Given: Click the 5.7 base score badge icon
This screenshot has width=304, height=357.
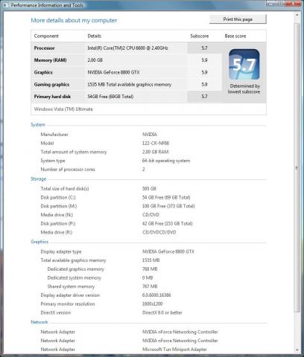Looking at the screenshot, I should [x=244, y=65].
